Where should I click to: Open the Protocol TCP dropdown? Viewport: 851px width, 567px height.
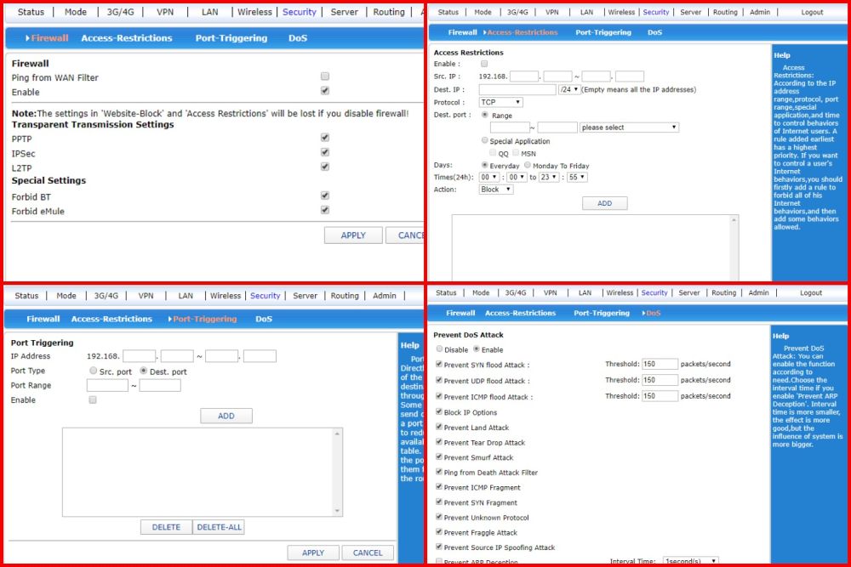(x=500, y=102)
